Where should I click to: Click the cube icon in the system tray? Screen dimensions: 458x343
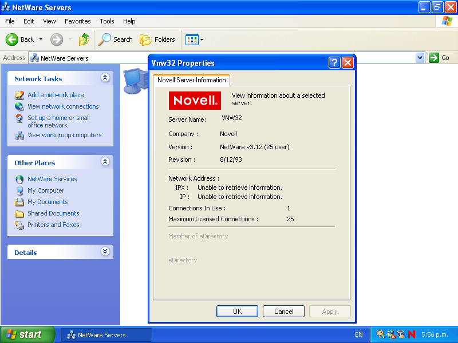401,334
